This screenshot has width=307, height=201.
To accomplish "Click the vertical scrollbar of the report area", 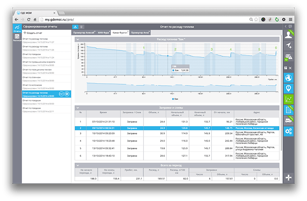I will (x=281, y=93).
